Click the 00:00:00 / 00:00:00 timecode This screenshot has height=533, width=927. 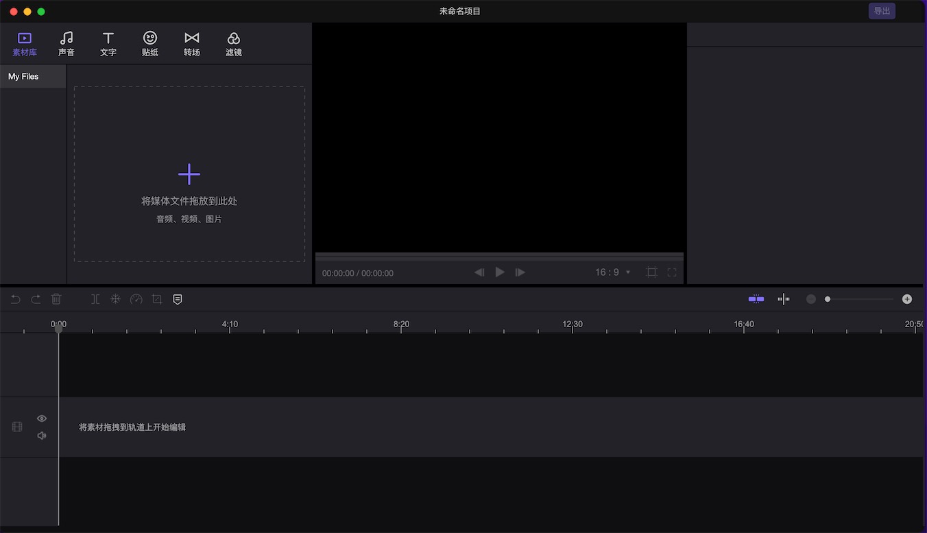358,273
